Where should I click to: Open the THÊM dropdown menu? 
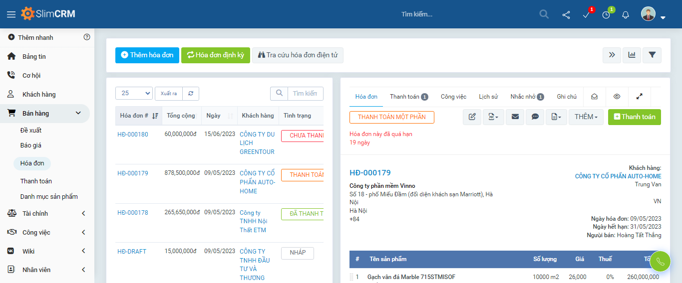coord(586,117)
